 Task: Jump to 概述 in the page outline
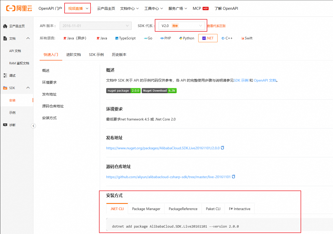(46, 71)
